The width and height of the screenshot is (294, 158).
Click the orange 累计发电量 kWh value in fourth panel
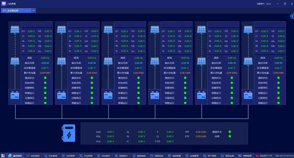(x=185, y=73)
